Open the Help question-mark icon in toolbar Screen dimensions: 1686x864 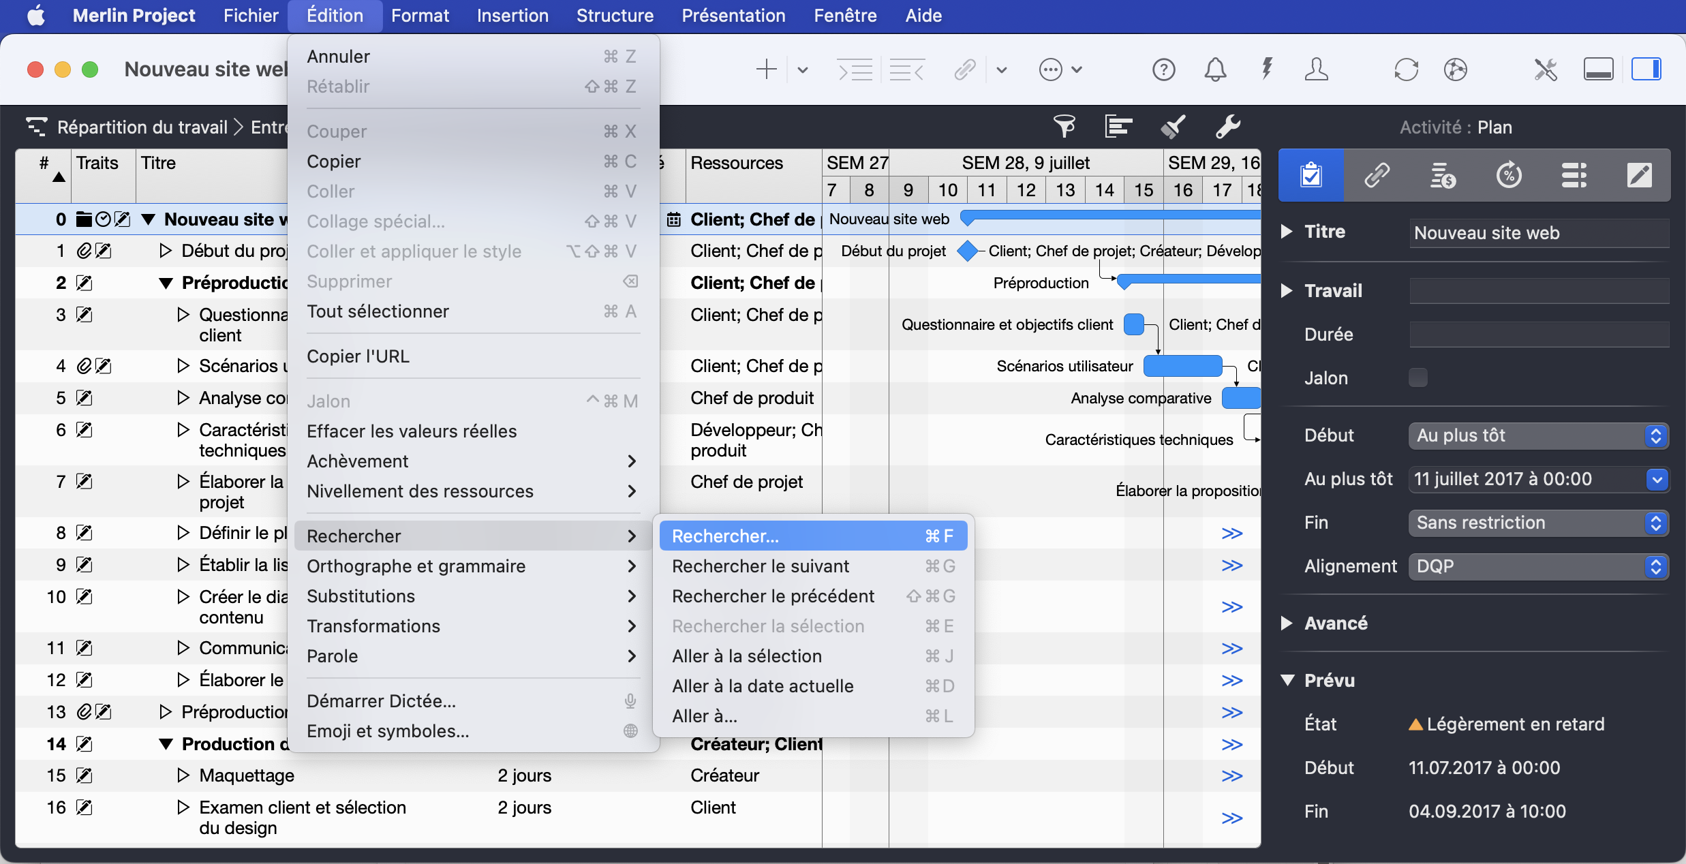tap(1163, 69)
